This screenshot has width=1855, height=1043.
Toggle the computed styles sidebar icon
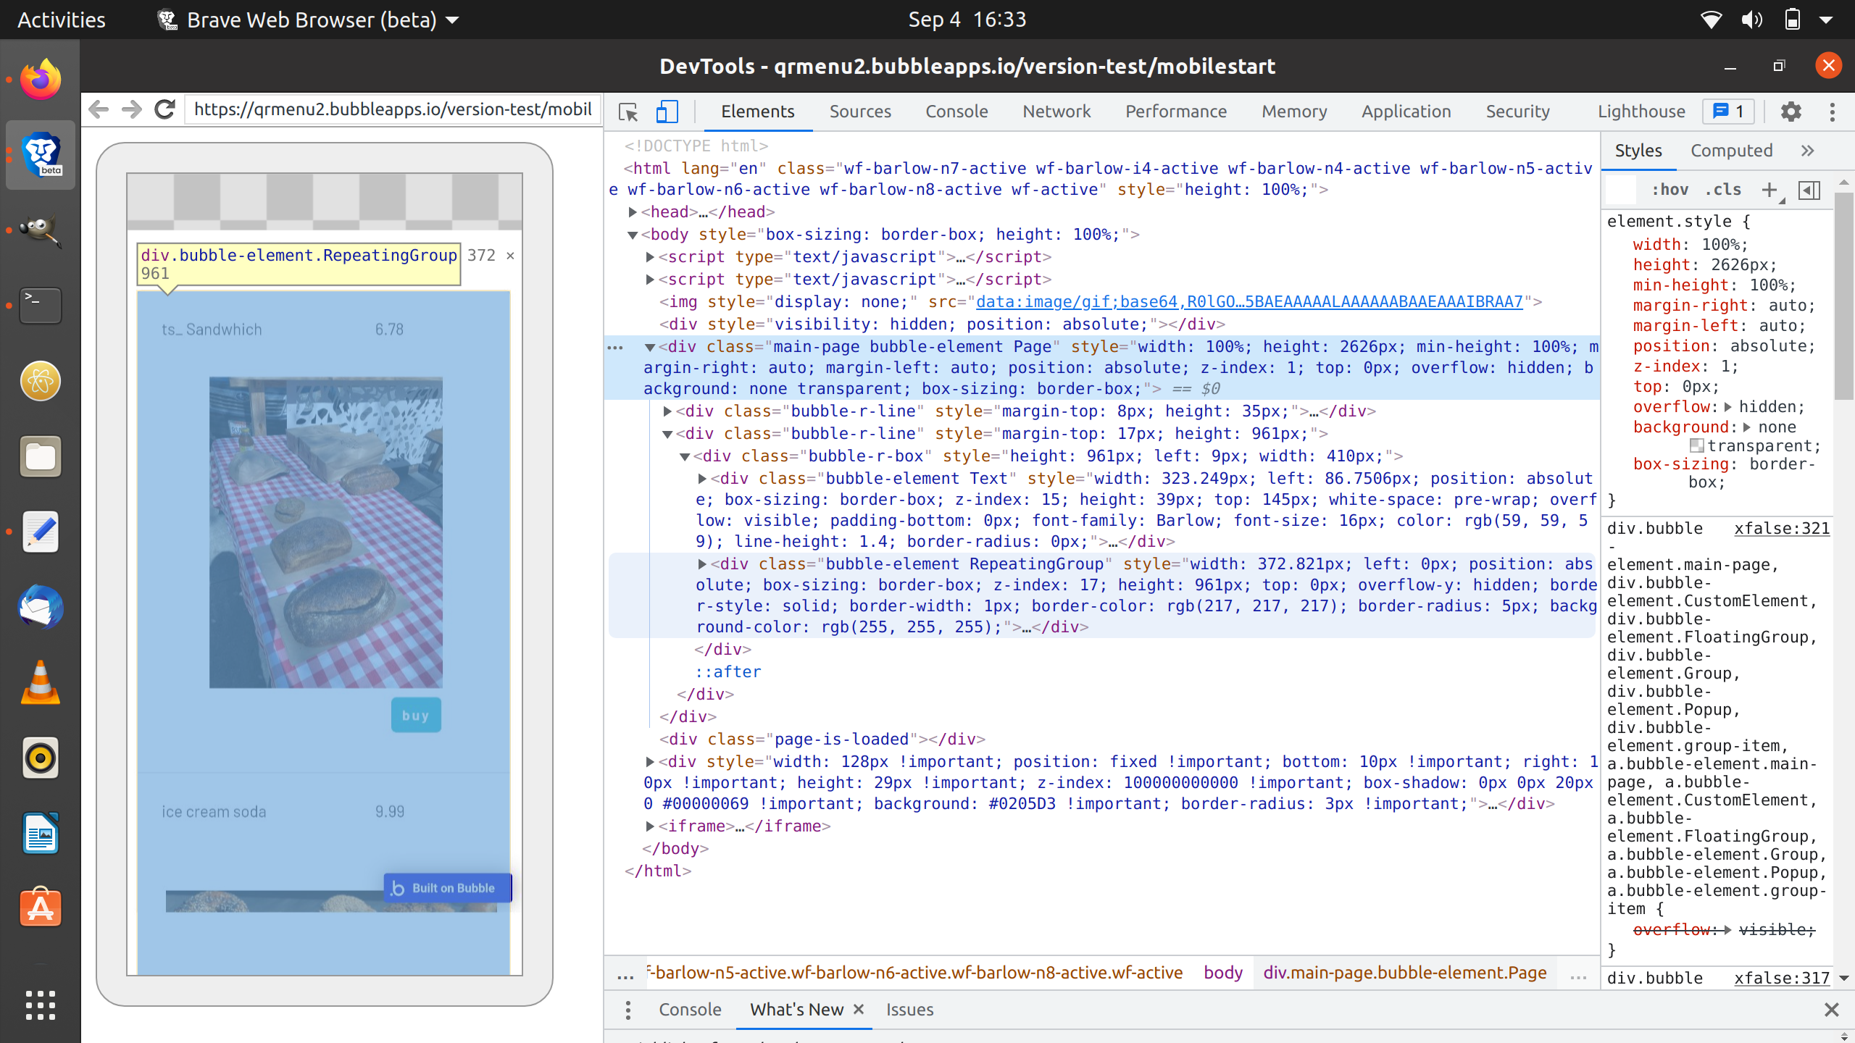pos(1809,190)
